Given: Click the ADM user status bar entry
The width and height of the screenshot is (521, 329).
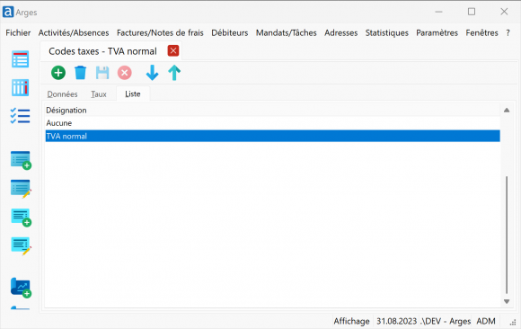Looking at the screenshot, I should pos(486,321).
